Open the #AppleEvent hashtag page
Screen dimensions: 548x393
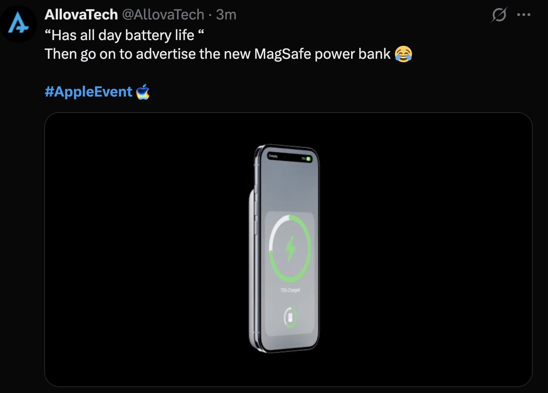(x=88, y=92)
